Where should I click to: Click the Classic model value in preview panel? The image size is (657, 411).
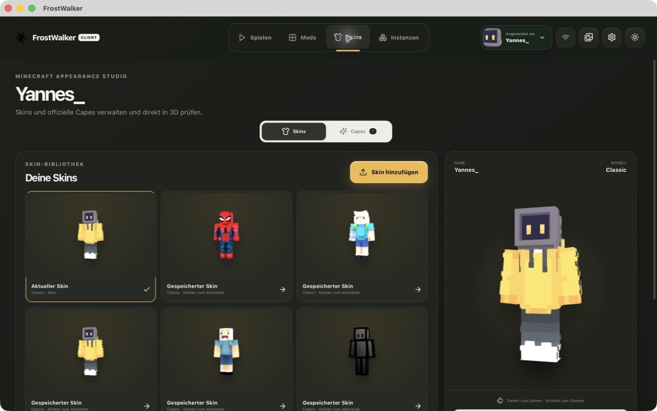[616, 170]
